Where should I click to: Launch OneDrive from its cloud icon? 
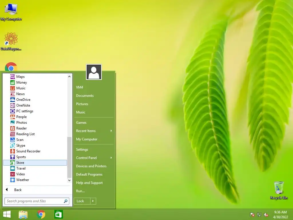(13, 100)
